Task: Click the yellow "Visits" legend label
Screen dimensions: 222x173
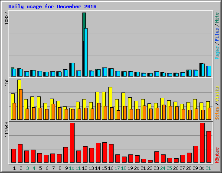Action: 217,94
